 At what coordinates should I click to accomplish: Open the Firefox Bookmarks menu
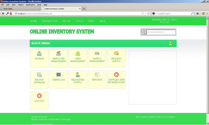click(30, 5)
